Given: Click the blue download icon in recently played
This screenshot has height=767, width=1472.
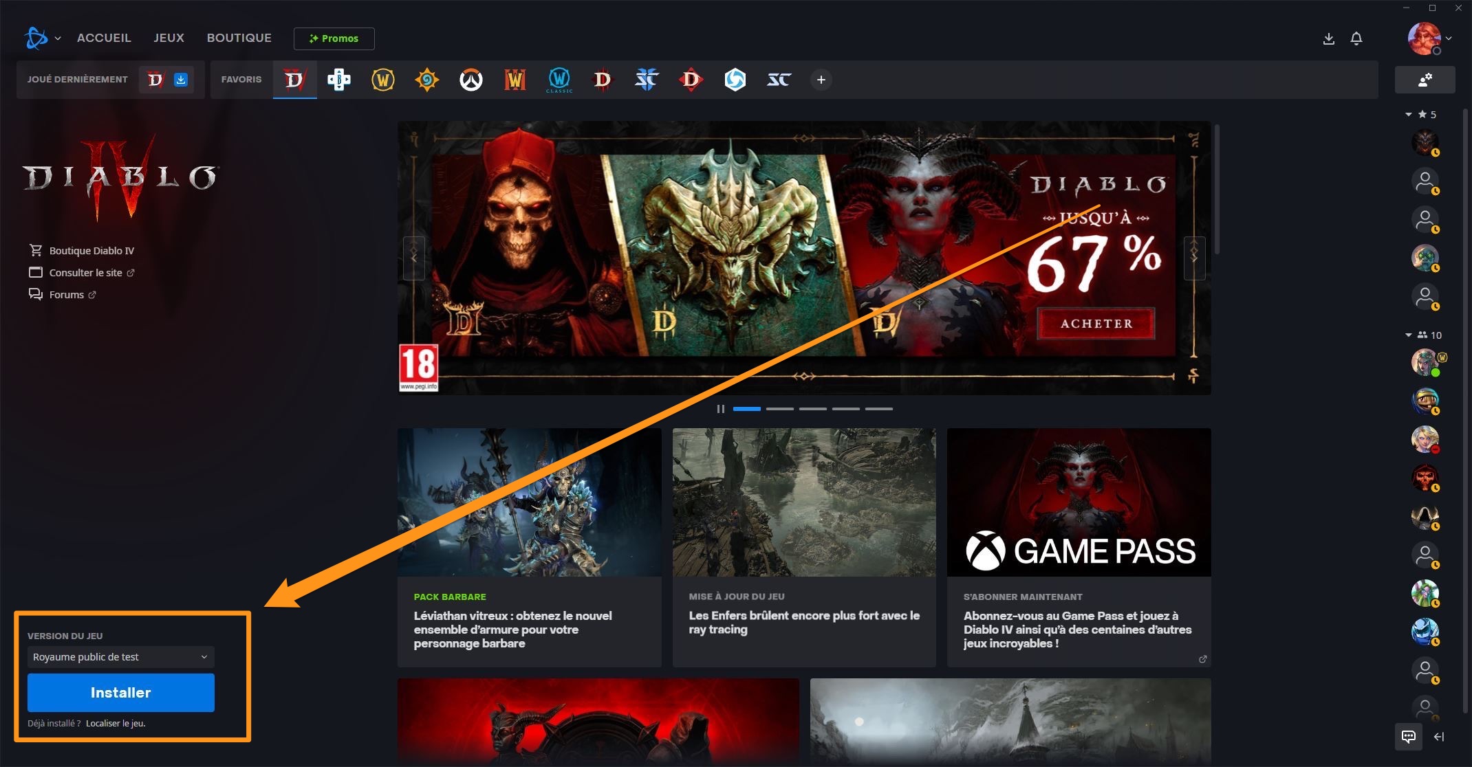Looking at the screenshot, I should coord(181,80).
